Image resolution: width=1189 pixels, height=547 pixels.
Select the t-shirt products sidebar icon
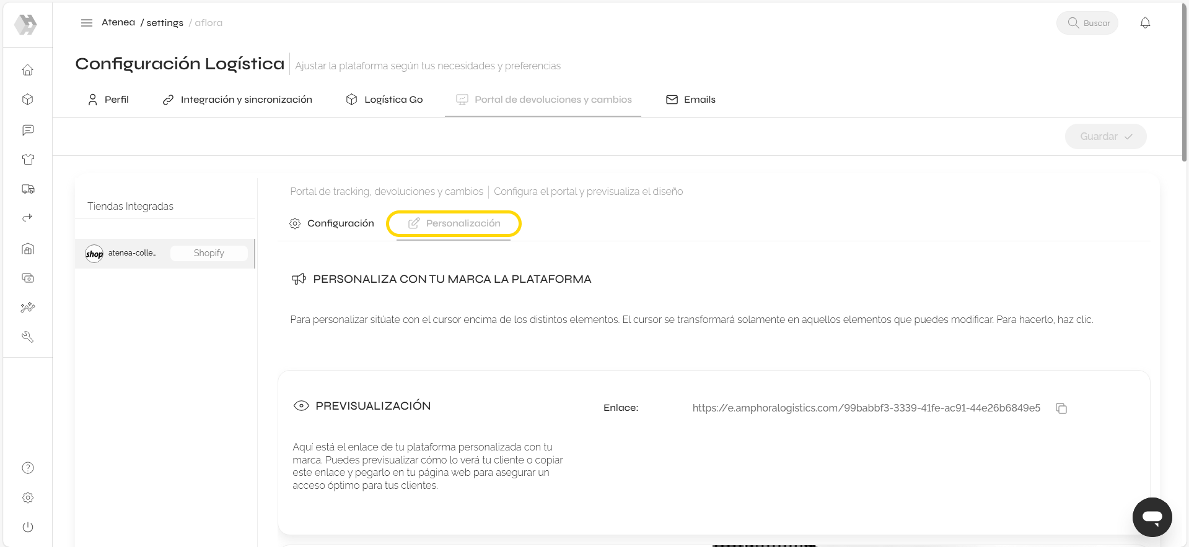28,160
